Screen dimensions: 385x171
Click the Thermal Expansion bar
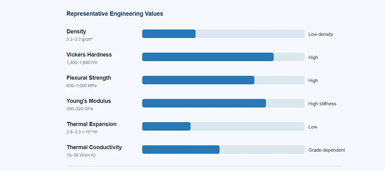point(223,126)
